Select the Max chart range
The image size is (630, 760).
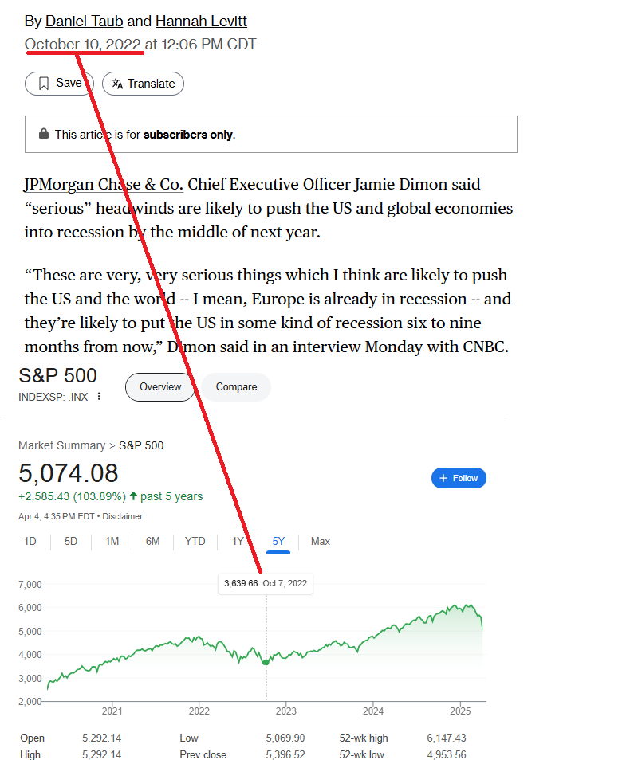(x=320, y=541)
